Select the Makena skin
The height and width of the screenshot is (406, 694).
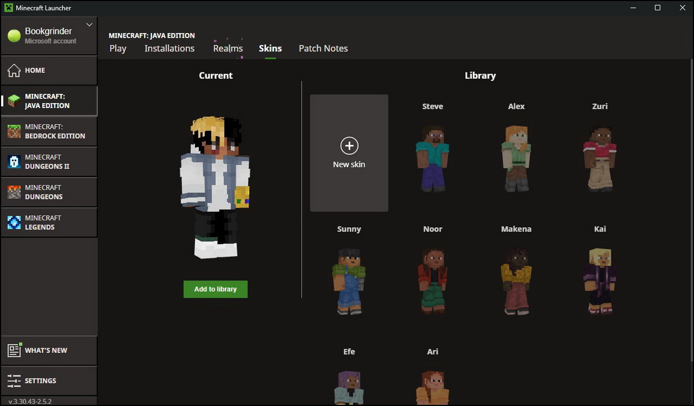(x=516, y=280)
